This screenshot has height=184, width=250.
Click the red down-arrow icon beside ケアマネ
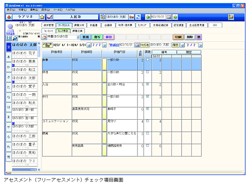click(x=9, y=17)
